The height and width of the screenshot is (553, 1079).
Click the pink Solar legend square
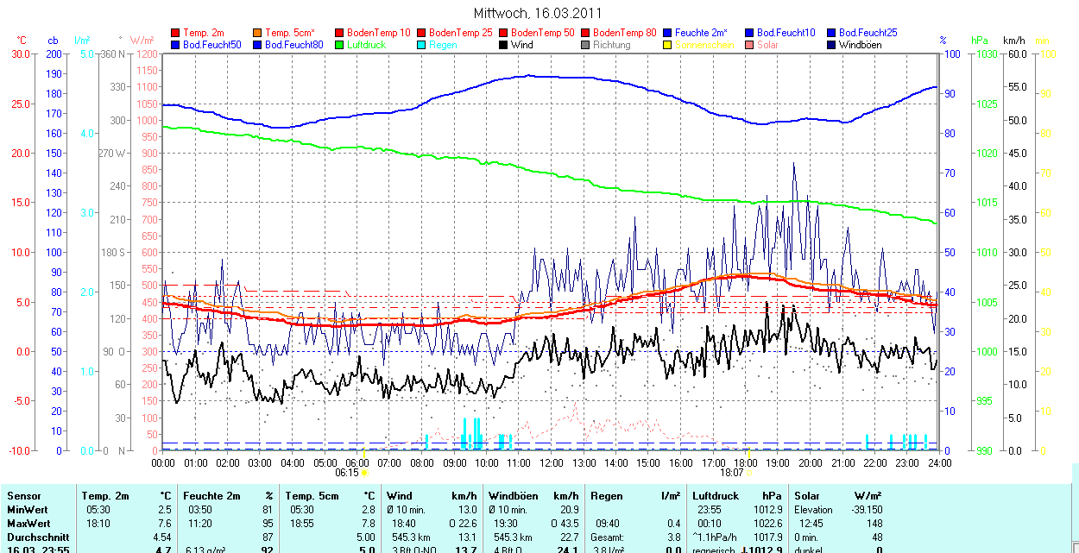(750, 45)
